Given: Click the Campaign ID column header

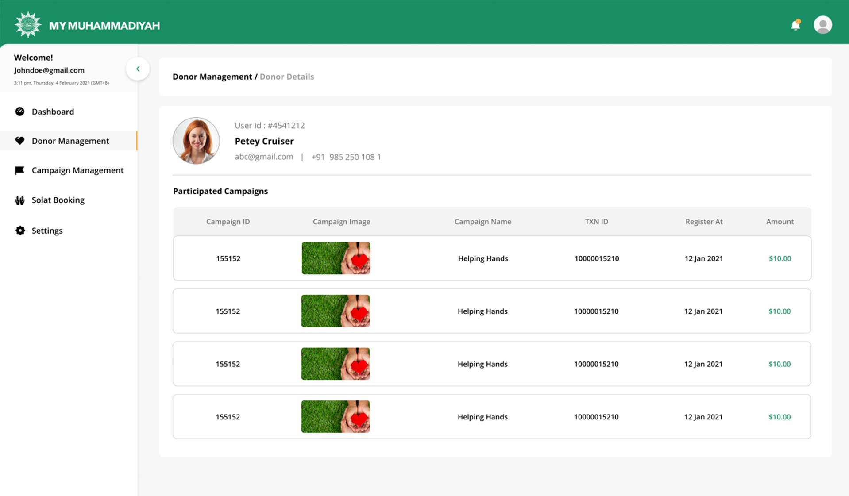Looking at the screenshot, I should click(228, 222).
